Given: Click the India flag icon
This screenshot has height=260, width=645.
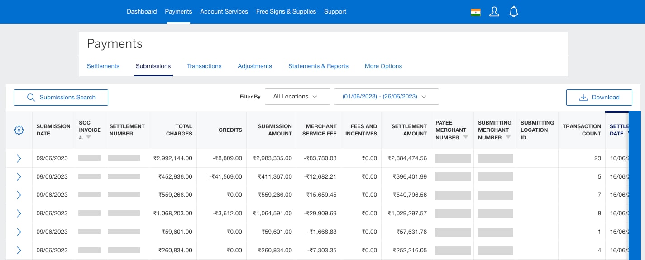Looking at the screenshot, I should (475, 13).
